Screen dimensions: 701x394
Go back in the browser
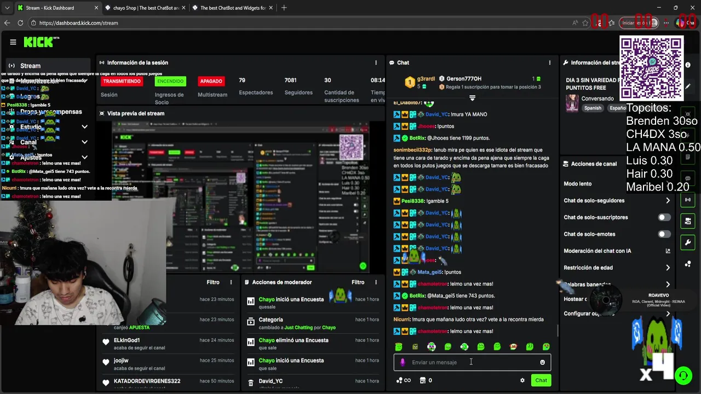point(7,23)
